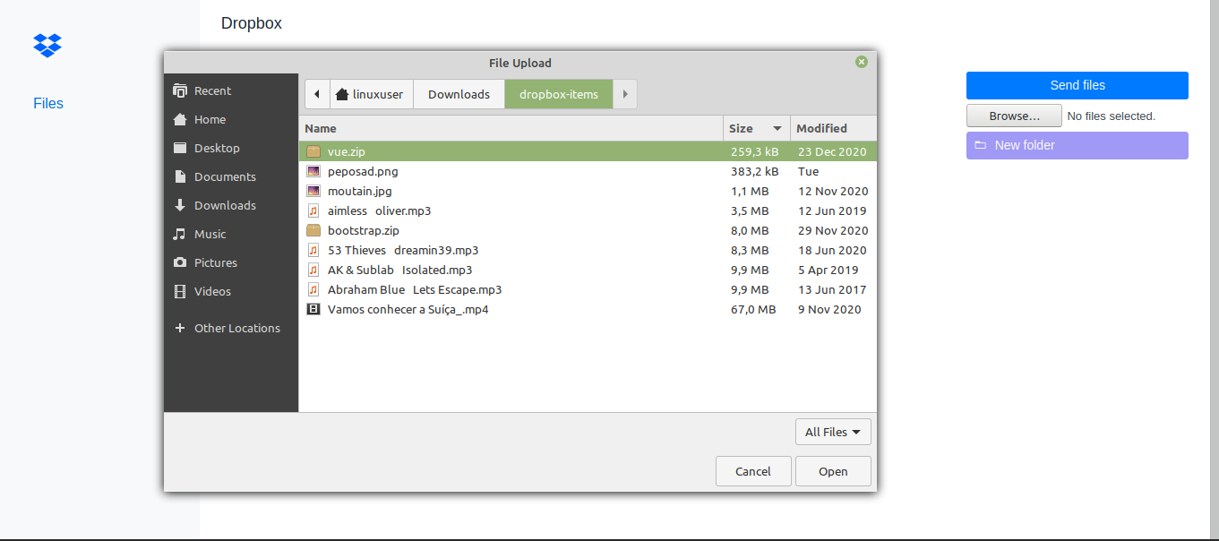Click the Dropbox logo icon
1219x541 pixels.
click(47, 45)
